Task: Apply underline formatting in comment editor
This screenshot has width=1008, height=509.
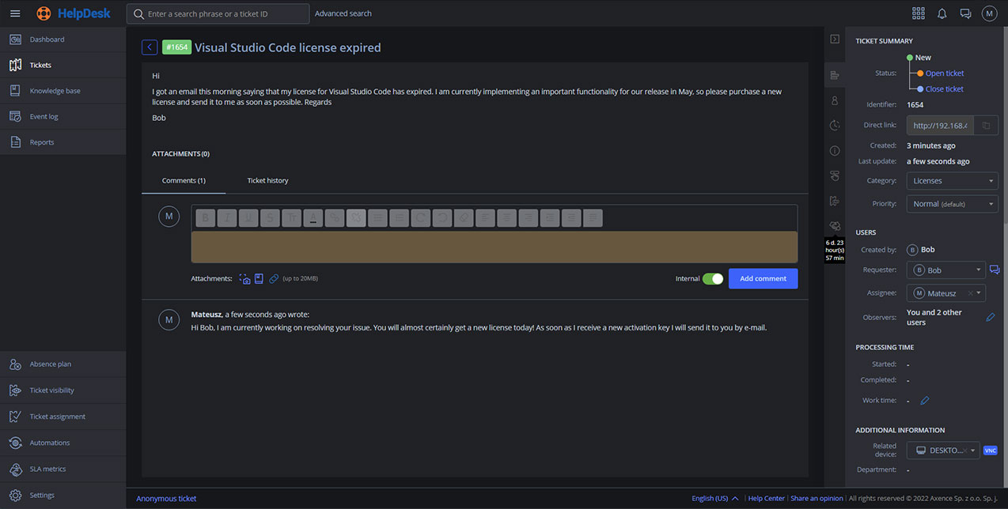Action: [248, 218]
